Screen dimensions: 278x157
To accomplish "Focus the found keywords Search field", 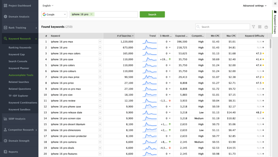I will [x=222, y=27].
